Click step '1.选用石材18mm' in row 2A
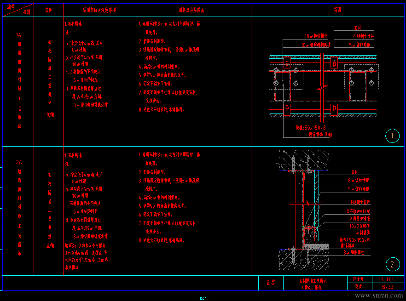 click(169, 155)
